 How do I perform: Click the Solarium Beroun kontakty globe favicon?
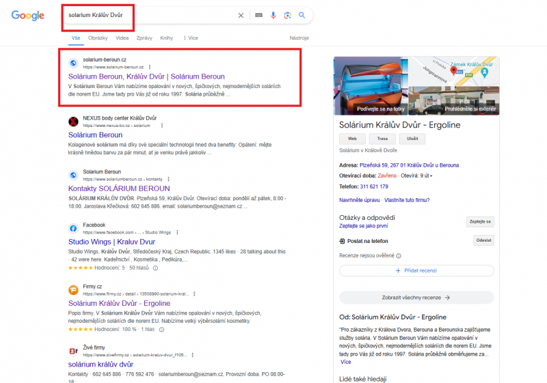tap(73, 175)
